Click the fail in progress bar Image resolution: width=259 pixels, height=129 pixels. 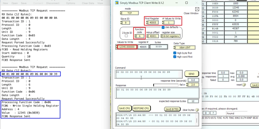[x=166, y=85]
